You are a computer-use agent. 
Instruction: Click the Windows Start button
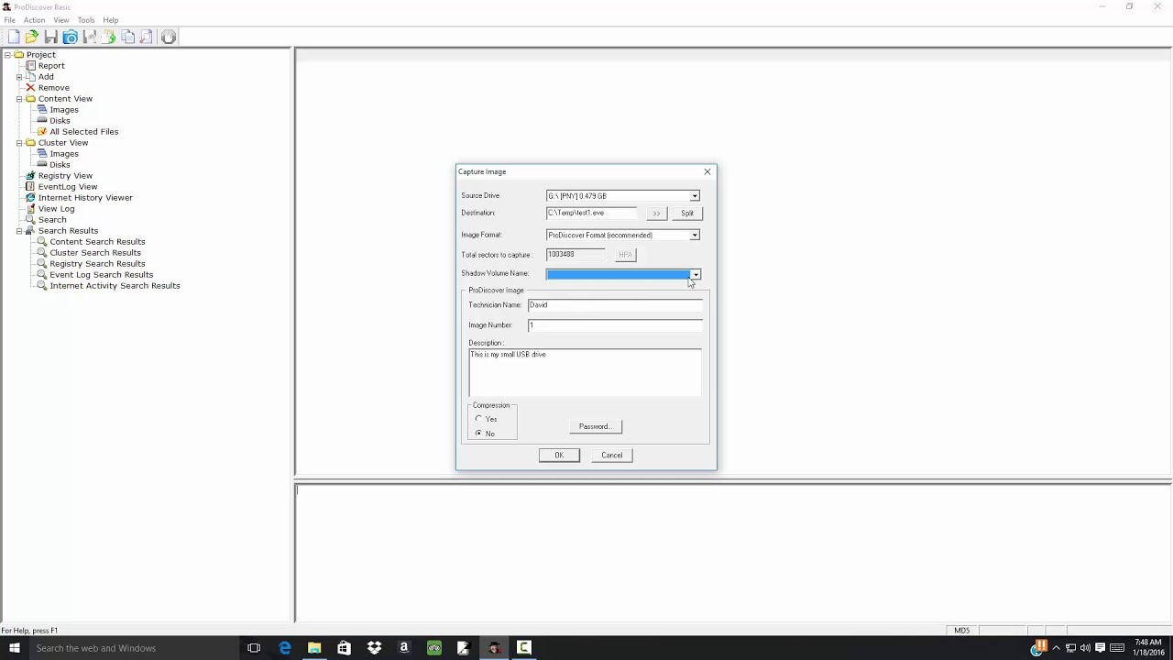15,648
